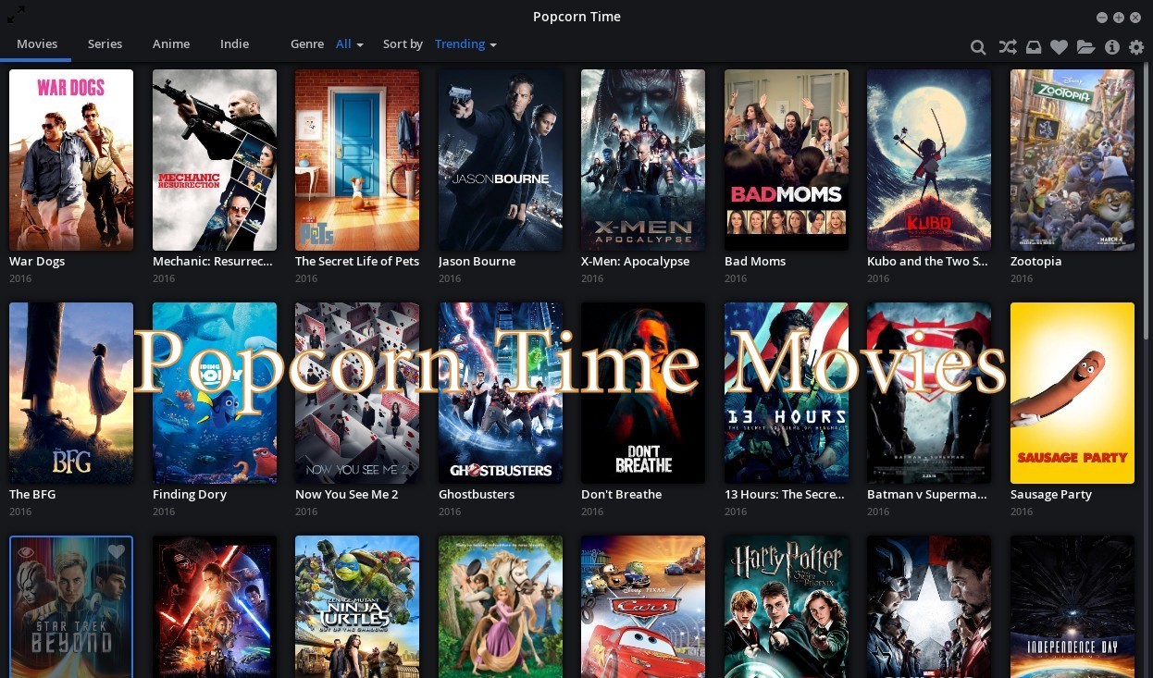Toggle fullscreen with the arrows icon
The height and width of the screenshot is (678, 1153).
[16, 14]
